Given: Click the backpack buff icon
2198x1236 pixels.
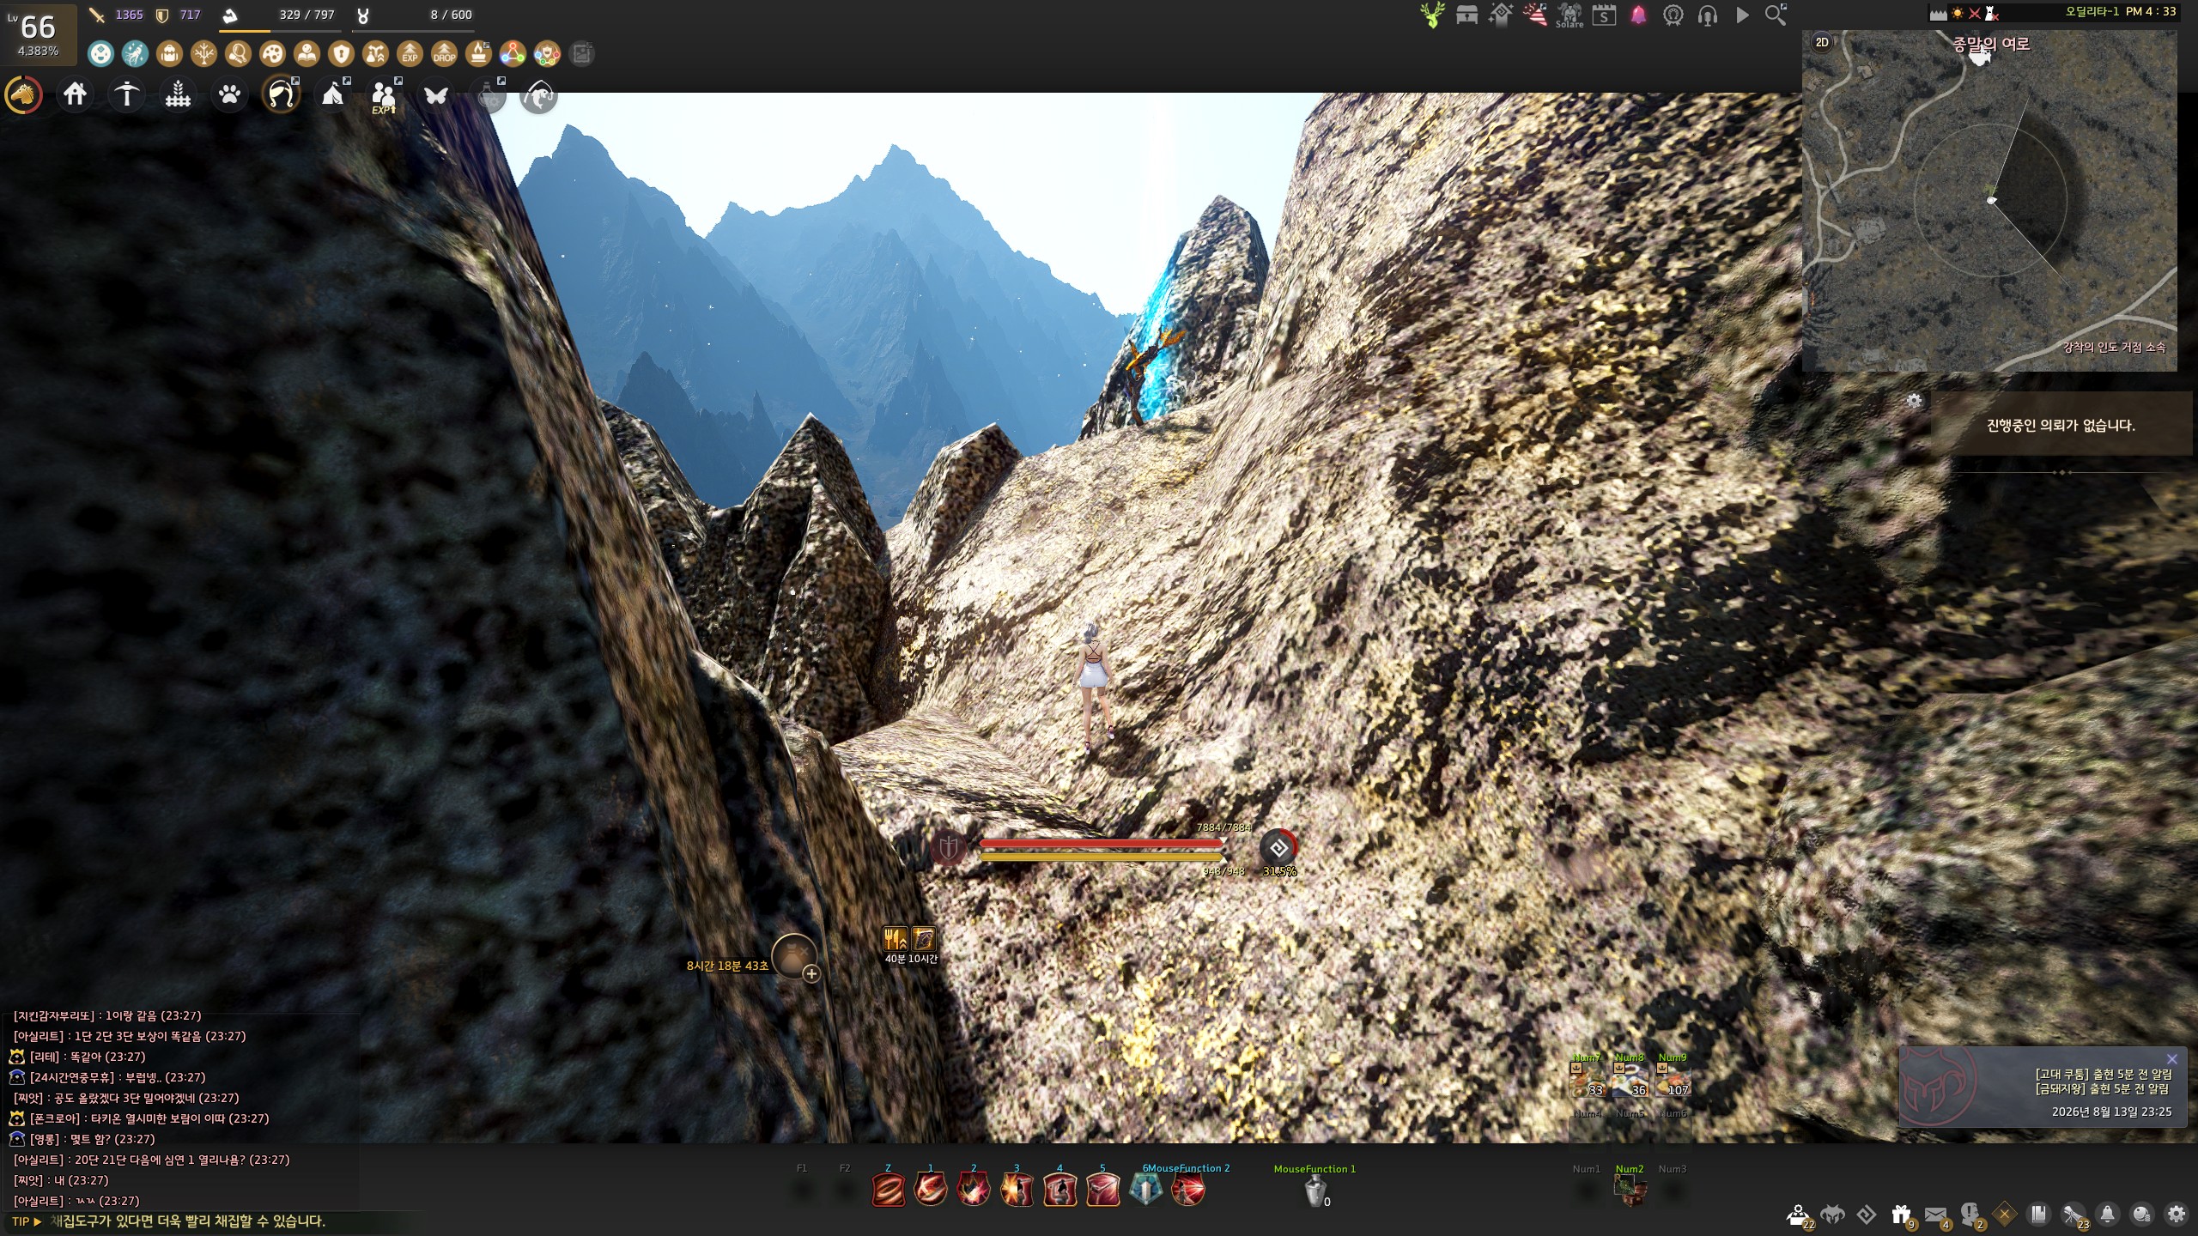Looking at the screenshot, I should pyautogui.click(x=169, y=54).
